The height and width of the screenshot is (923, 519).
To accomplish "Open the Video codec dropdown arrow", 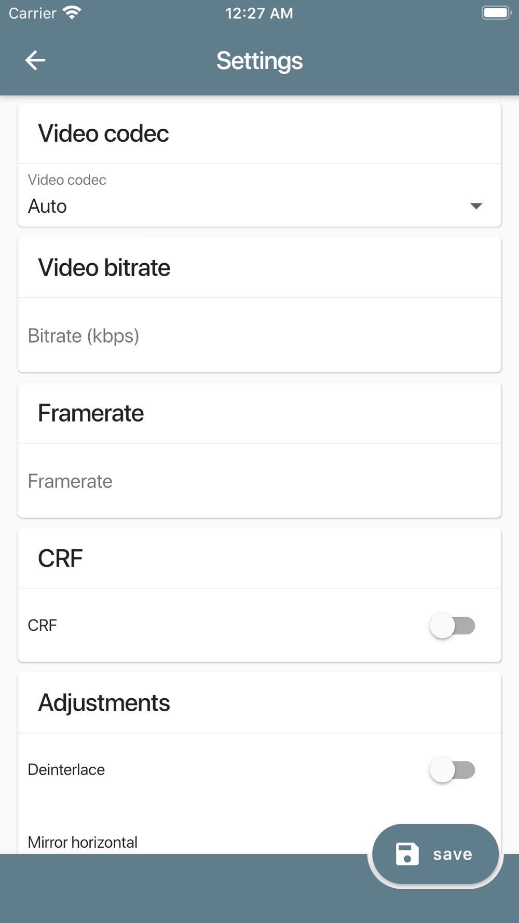I will coord(476,206).
